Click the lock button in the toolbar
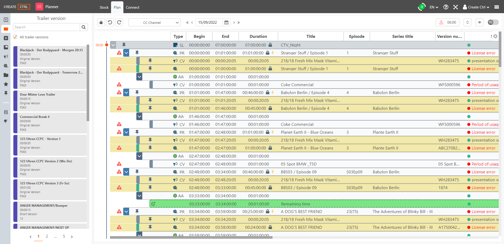 click(x=101, y=22)
